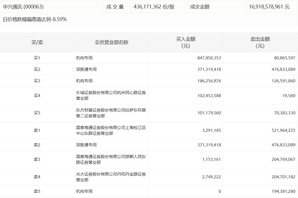Select the 东方财富证券 拉萨东环路 branch name
The image size is (298, 198).
111,113
